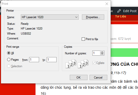Click the '672 lượt' view count text
Screen dimensions: 138x95
[x=125, y=39]
